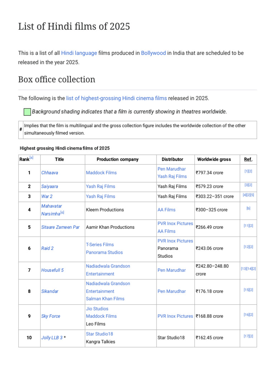This screenshot has height=367, width=275.
Task: Open the Sikandar film link
Action: pyautogui.click(x=50, y=291)
